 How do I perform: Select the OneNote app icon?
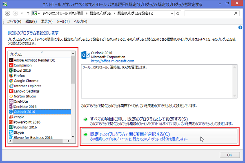coord(11,101)
